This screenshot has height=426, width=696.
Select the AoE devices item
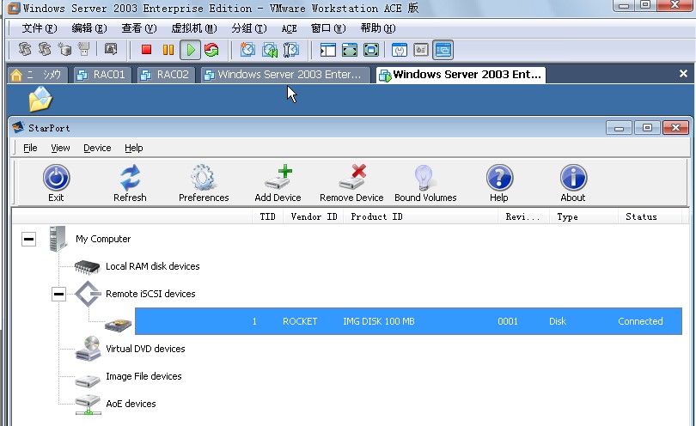131,404
